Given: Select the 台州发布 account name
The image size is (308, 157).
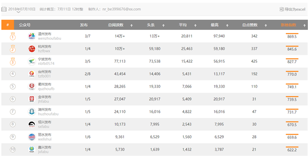Looking at the screenshot, I should tap(45, 72).
